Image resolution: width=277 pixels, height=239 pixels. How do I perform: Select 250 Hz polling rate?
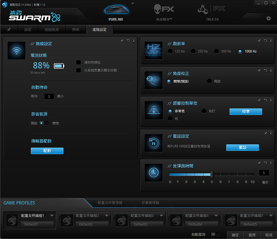(193, 51)
